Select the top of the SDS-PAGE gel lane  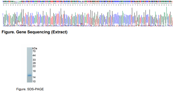(30, 48)
